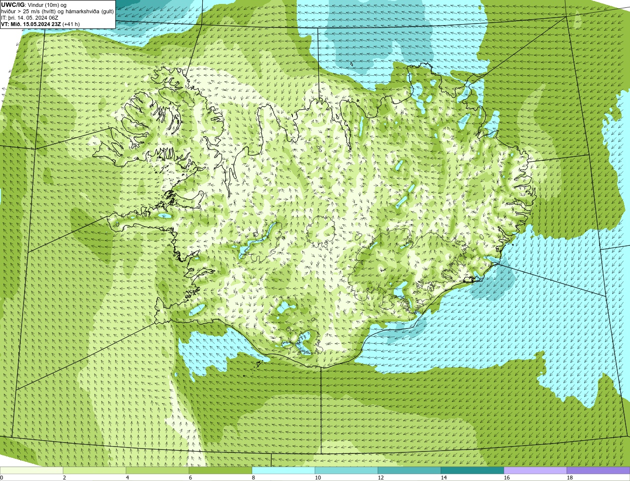Click the legend scale label '18'
This screenshot has height=481, width=630.
(x=570, y=478)
